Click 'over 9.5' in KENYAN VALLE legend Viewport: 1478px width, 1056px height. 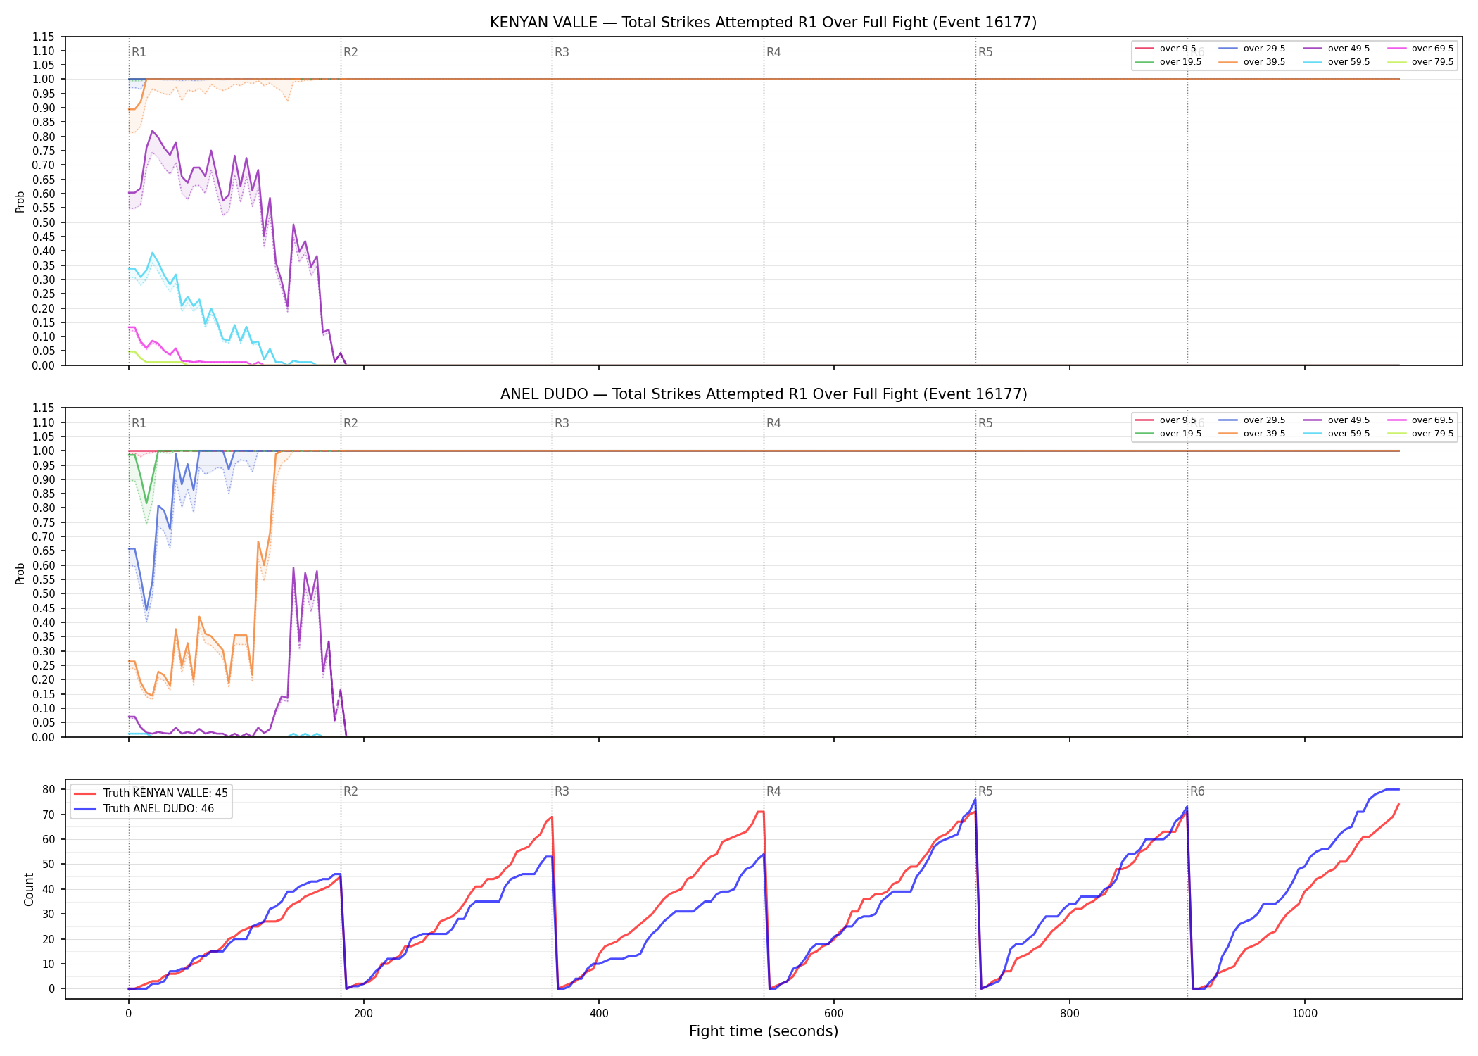coord(1177,49)
